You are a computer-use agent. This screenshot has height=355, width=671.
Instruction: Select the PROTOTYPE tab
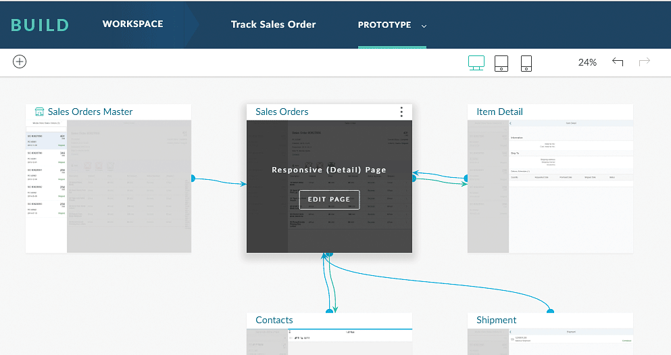coord(384,25)
